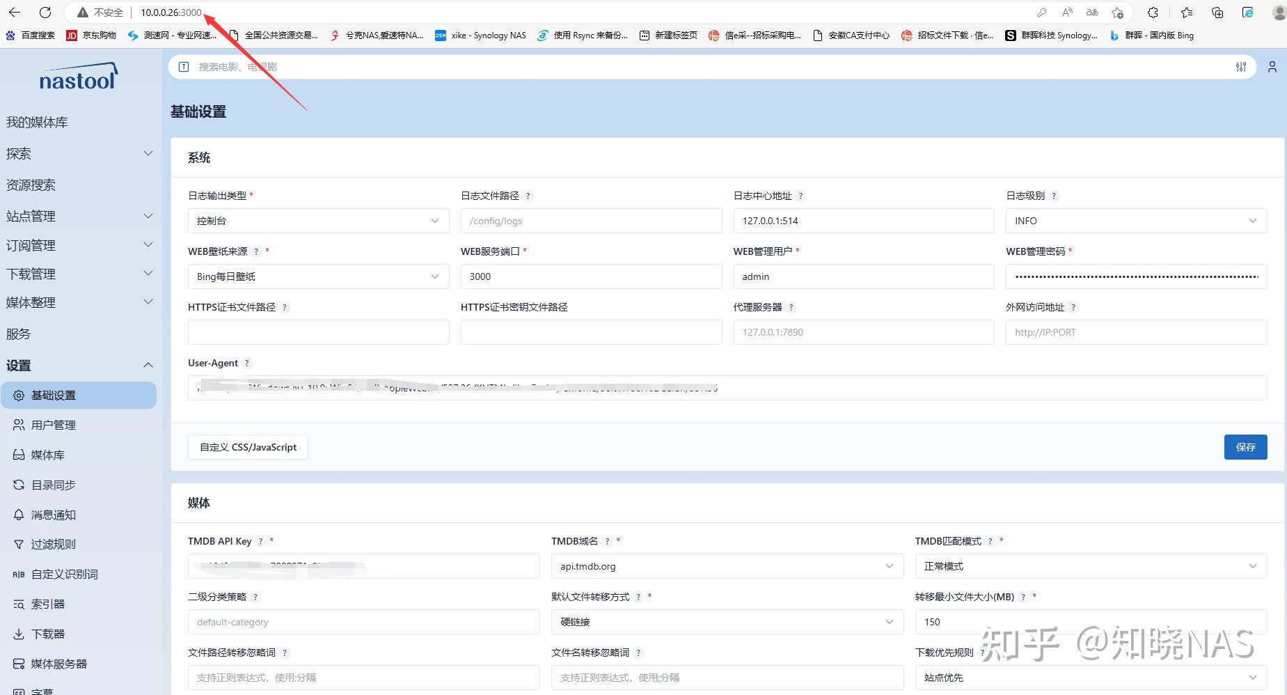
Task: Open the WEB壁纸来源 wallpaper dropdown
Action: 317,276
